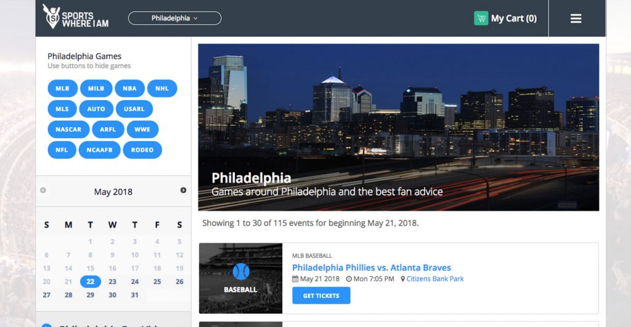Screen dimensions: 631x327
Task: Toggle MILB games filter
Action: click(x=96, y=89)
